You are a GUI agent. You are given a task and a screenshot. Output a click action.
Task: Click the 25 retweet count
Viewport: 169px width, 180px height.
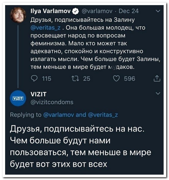pyautogui.click(x=87, y=78)
